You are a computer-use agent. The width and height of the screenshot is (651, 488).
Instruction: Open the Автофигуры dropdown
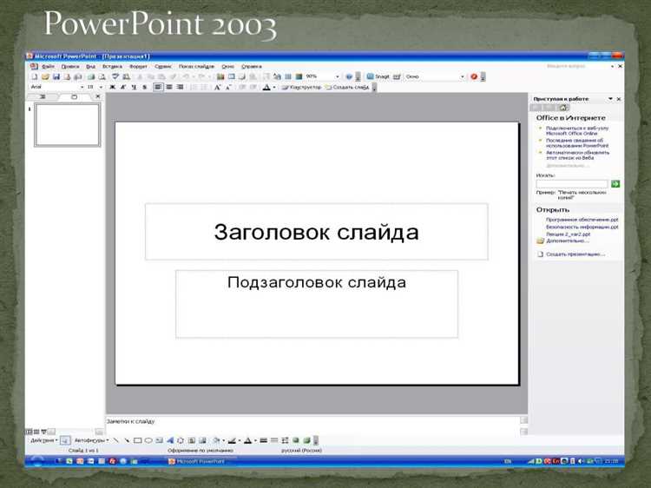(91, 440)
